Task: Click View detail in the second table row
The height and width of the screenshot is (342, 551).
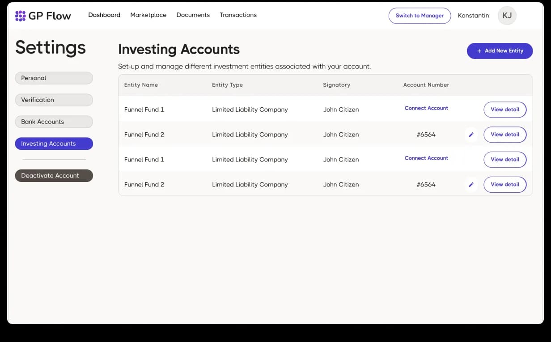Action: pos(505,135)
